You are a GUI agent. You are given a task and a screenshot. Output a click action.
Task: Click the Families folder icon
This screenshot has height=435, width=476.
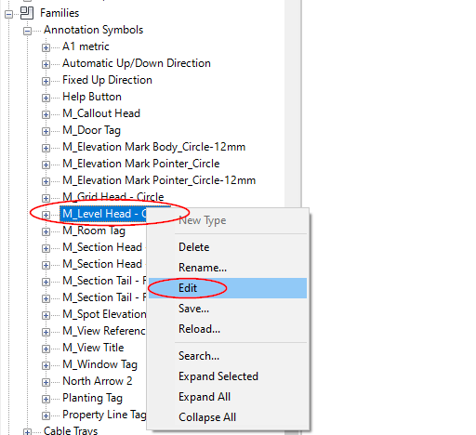click(27, 13)
